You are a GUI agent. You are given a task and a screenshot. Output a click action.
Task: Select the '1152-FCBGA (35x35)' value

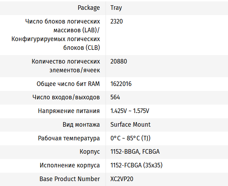[x=136, y=165]
